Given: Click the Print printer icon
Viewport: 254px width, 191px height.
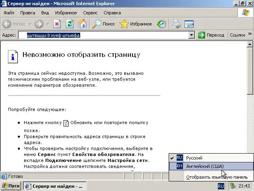Looking at the screenshot, I should point(176,24).
